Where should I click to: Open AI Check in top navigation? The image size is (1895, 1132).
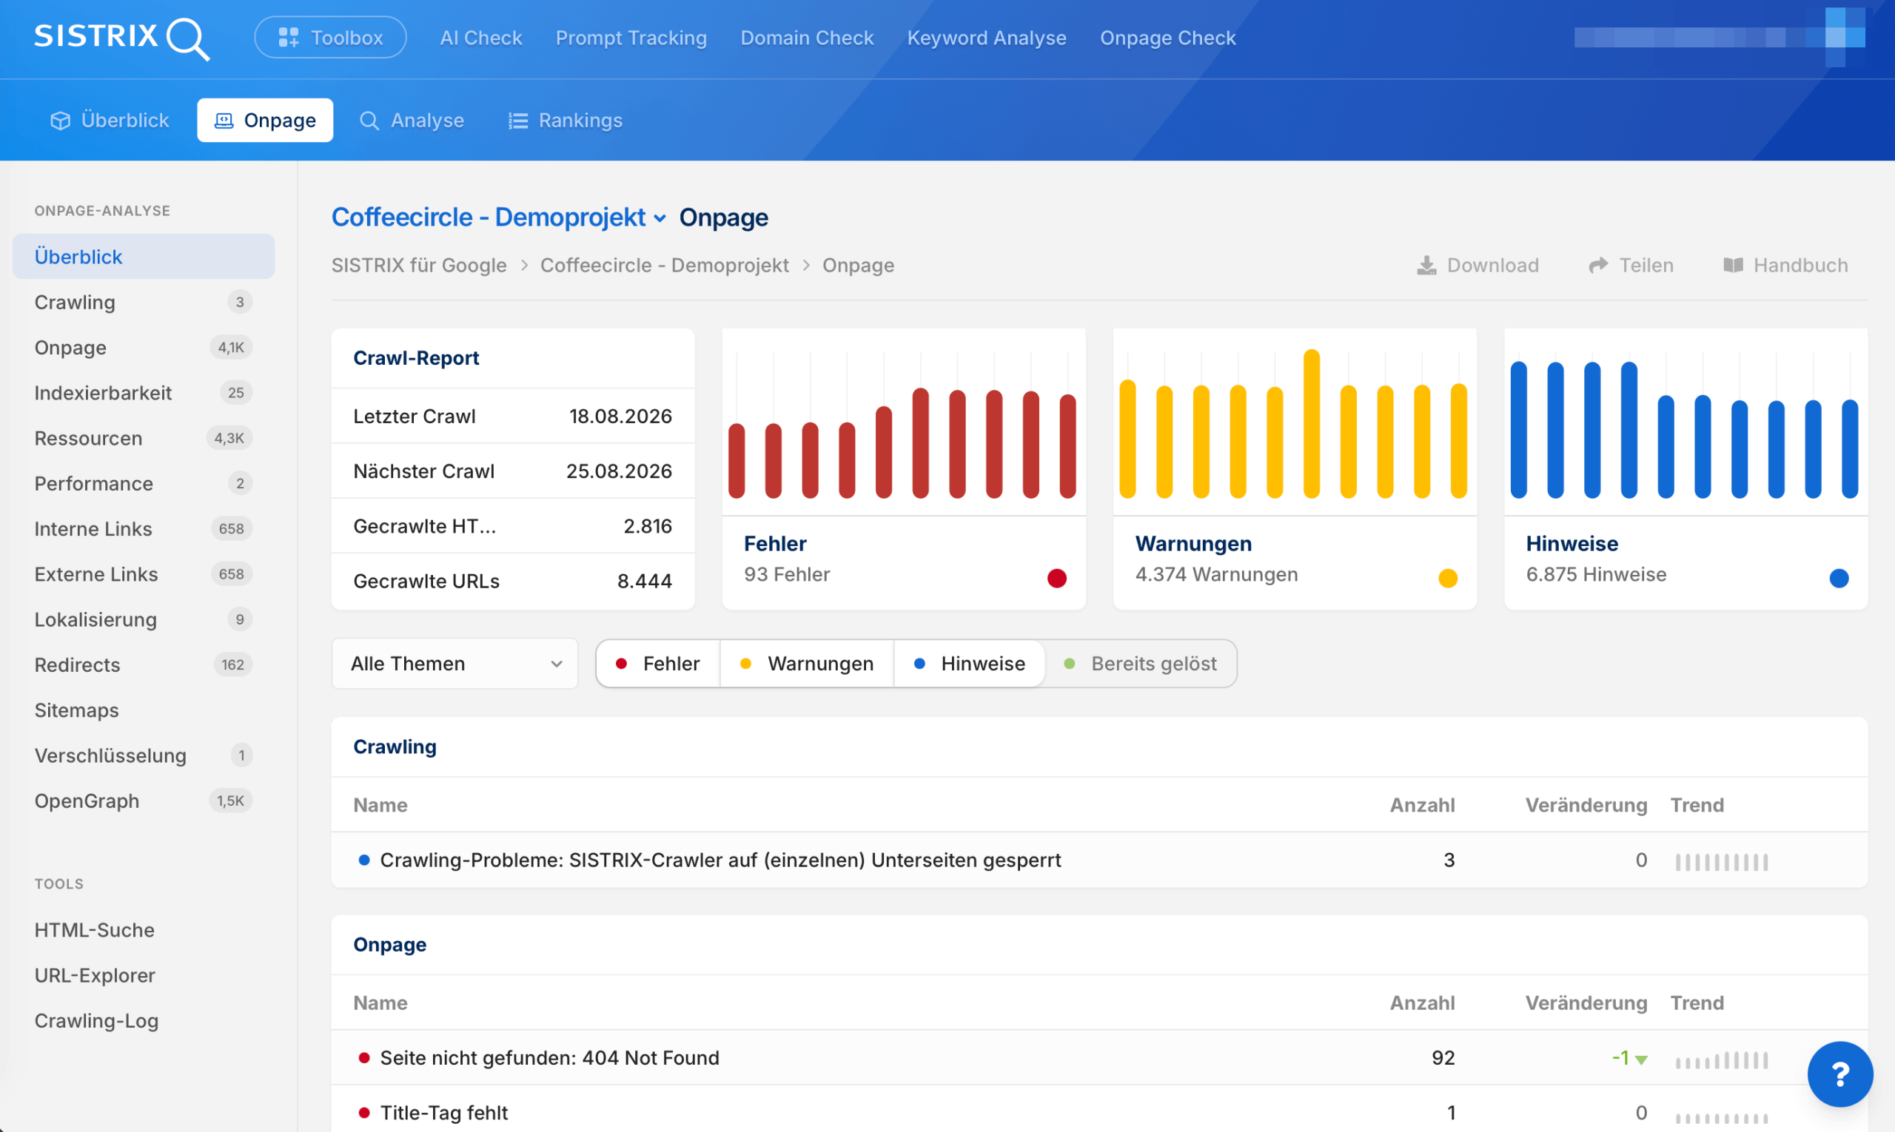tap(481, 38)
